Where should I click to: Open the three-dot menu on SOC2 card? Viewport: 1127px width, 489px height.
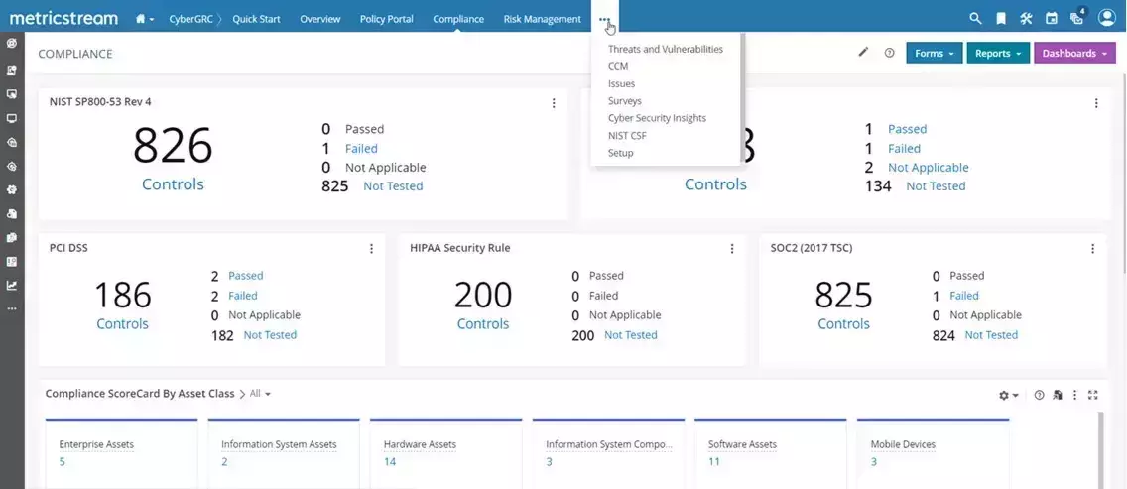tap(1092, 249)
